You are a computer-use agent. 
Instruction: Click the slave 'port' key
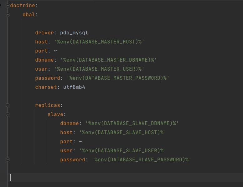pos(66,142)
